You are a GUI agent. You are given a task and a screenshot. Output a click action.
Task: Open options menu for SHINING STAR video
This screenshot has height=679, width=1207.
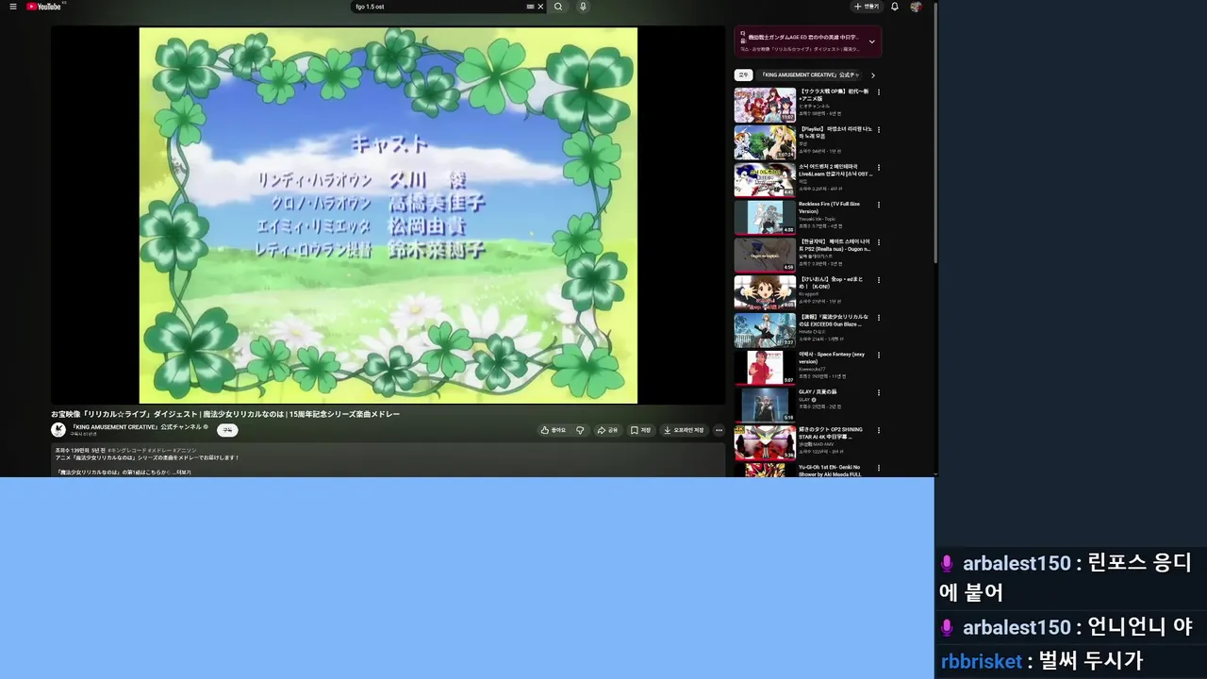(879, 430)
